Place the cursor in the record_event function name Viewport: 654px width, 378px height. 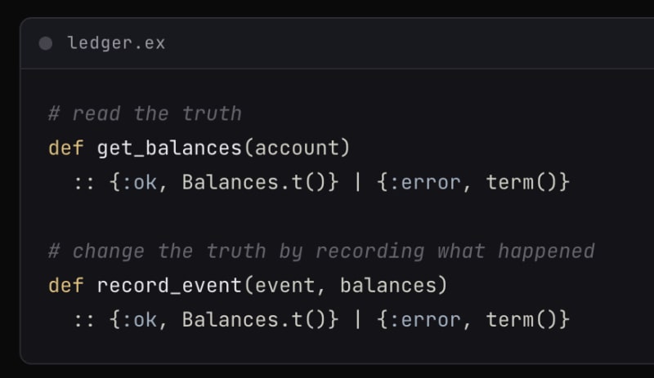tap(169, 286)
